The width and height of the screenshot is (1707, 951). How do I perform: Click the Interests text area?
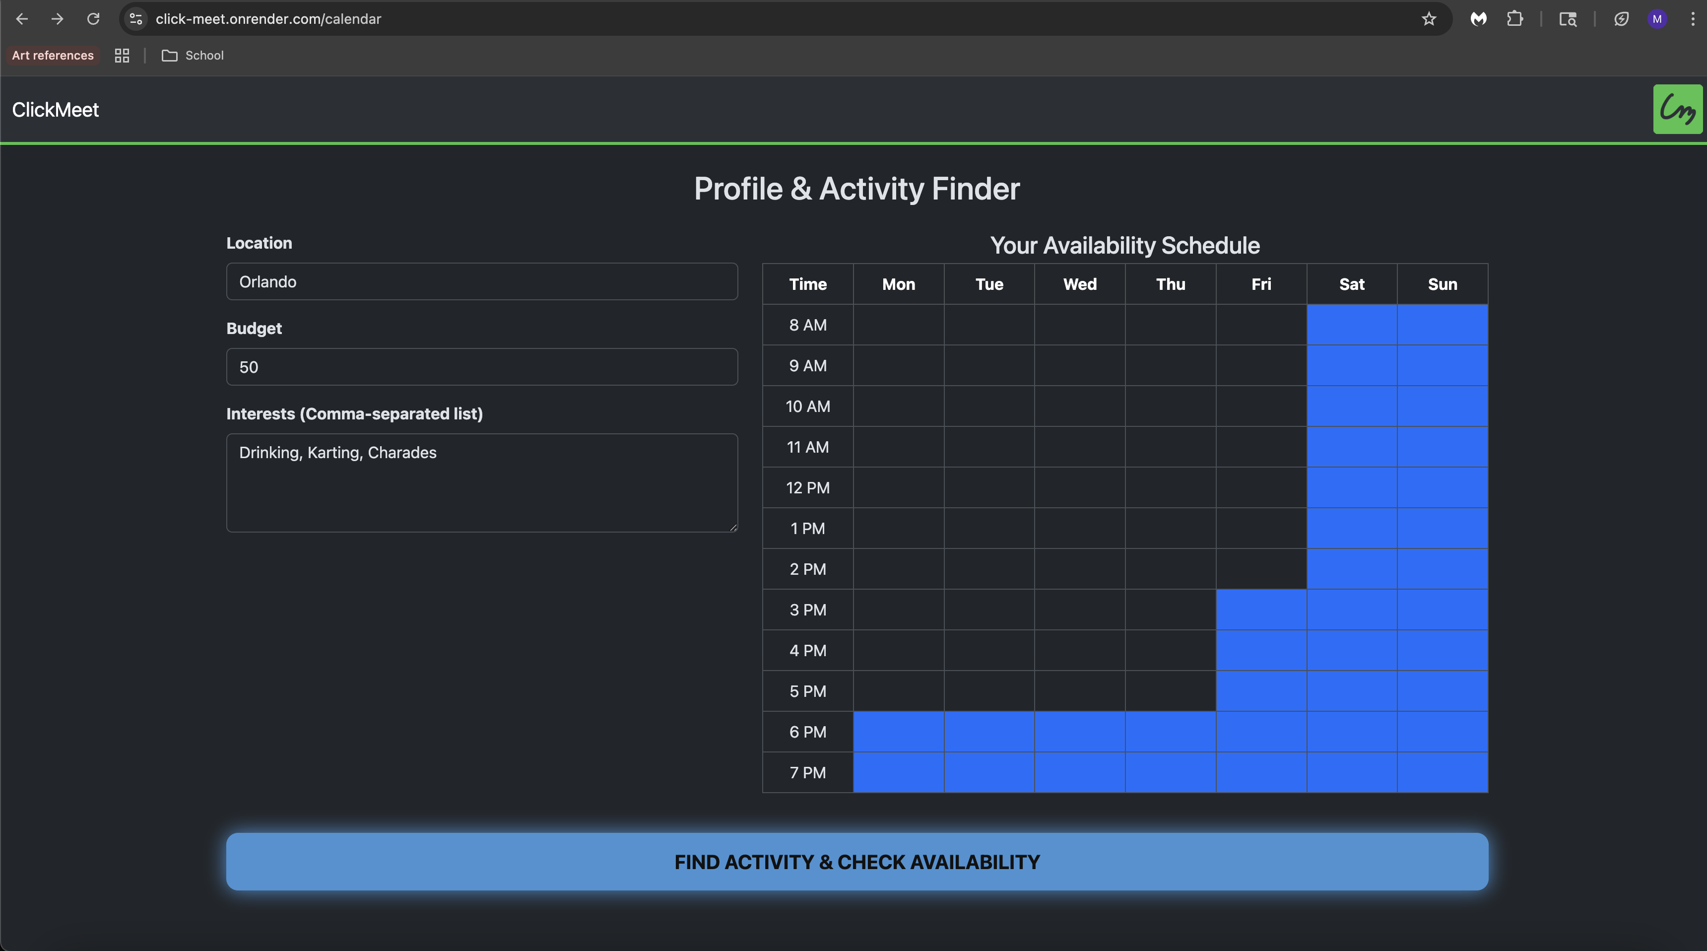(482, 482)
